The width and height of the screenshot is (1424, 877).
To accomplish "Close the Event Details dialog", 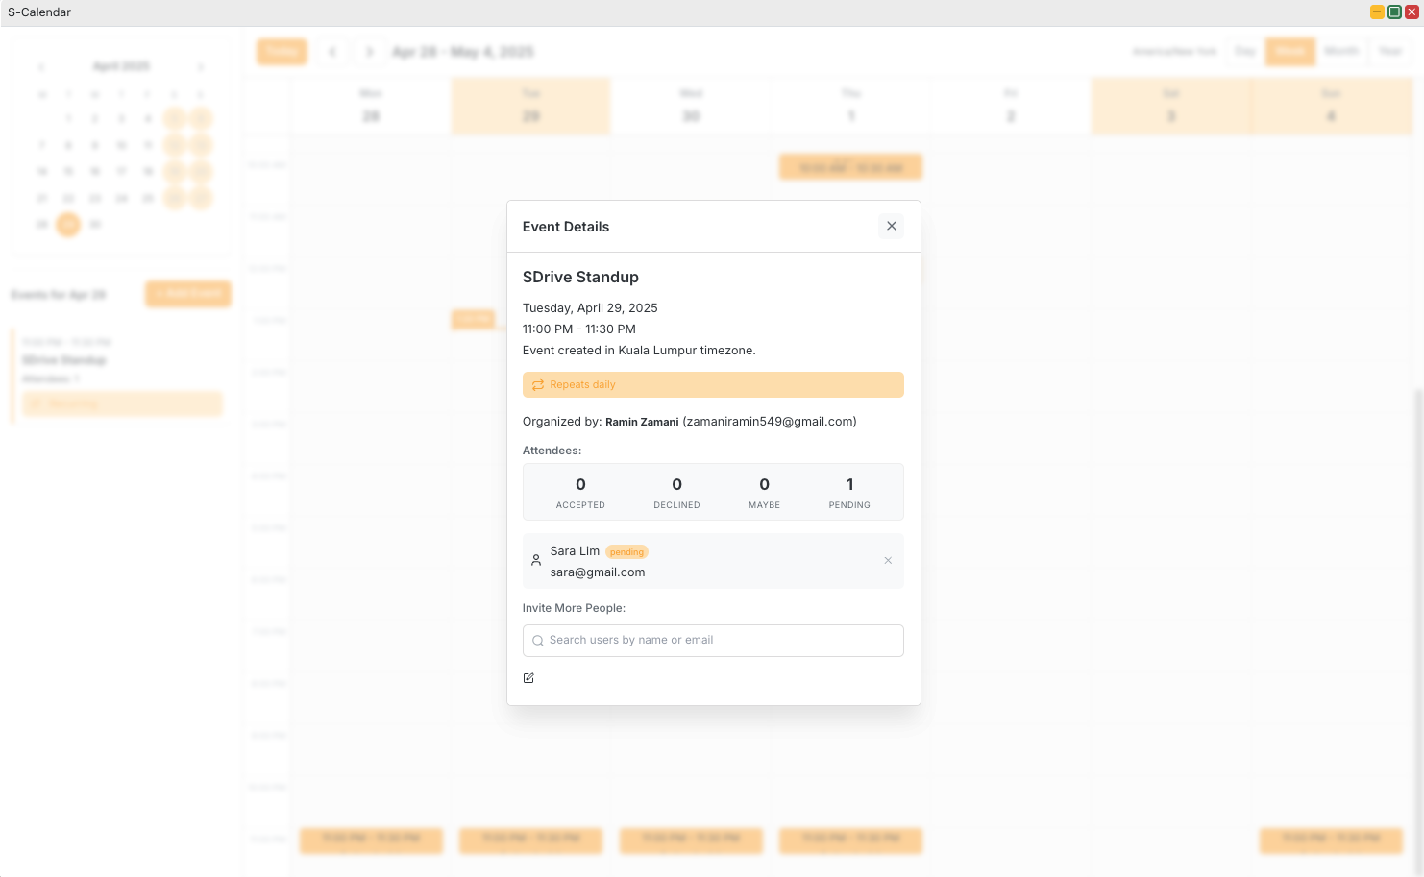I will (x=891, y=226).
